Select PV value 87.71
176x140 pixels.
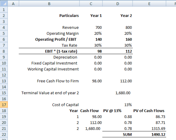[x=160, y=123]
